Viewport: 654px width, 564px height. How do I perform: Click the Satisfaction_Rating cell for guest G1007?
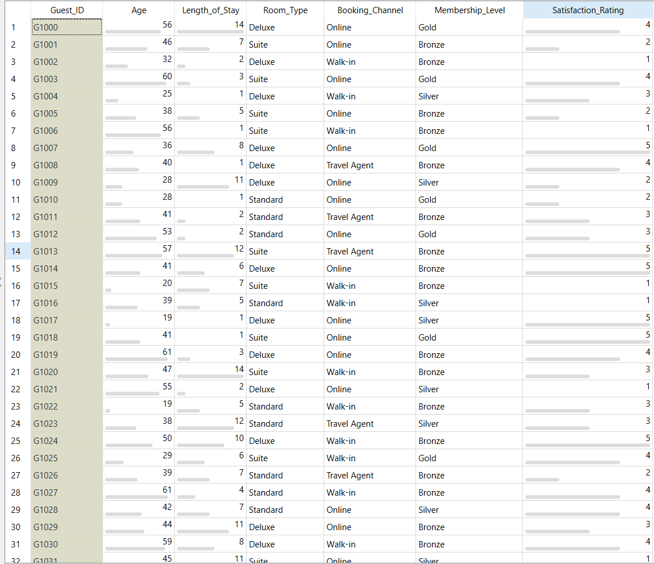pyautogui.click(x=587, y=148)
